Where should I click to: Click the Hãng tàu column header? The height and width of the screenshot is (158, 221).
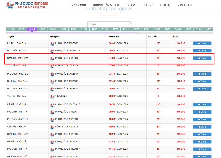click(55, 36)
